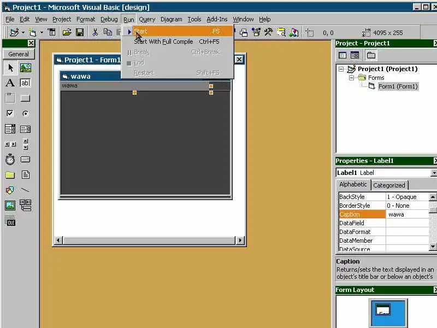Select the CheckBox control in the toolbox
The height and width of the screenshot is (328, 437).
point(10,114)
